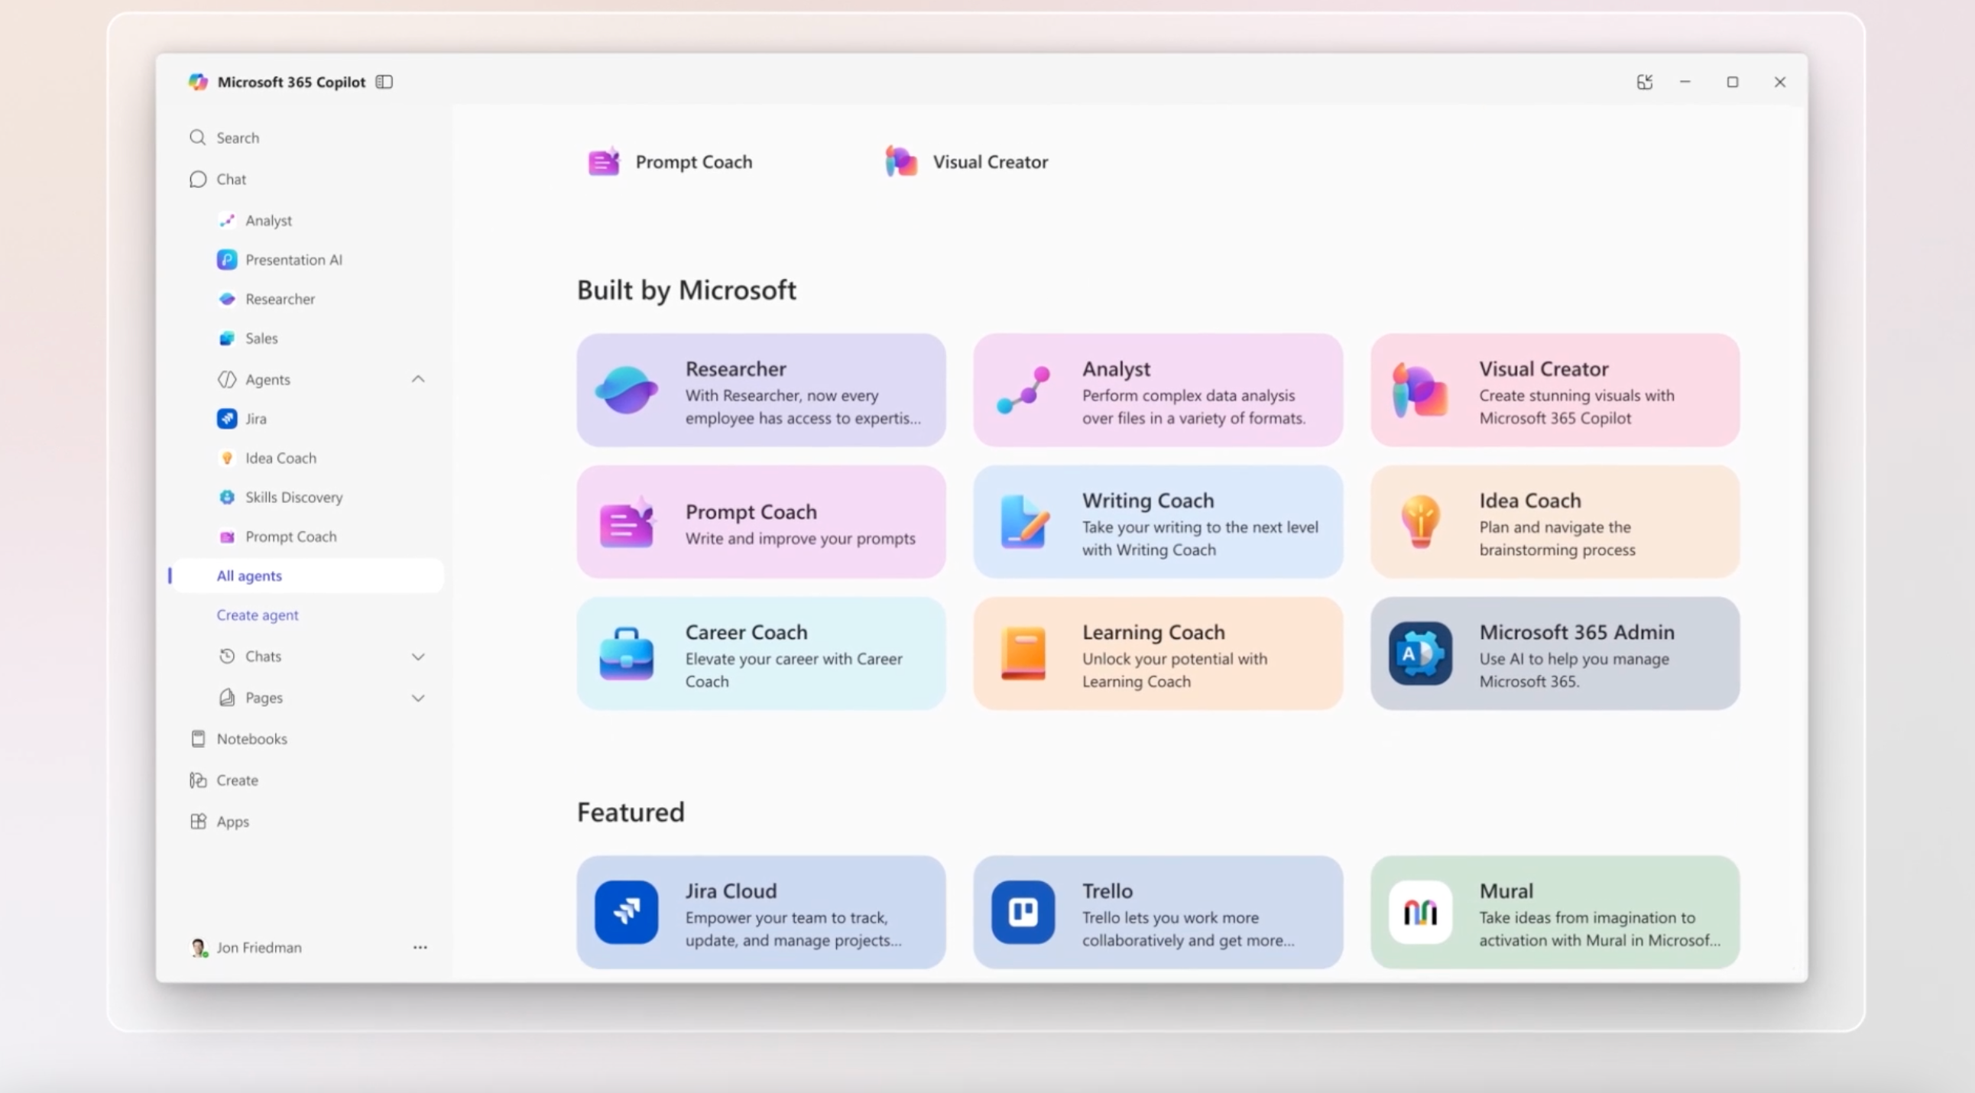
Task: Open the Researcher agent card
Action: 760,390
